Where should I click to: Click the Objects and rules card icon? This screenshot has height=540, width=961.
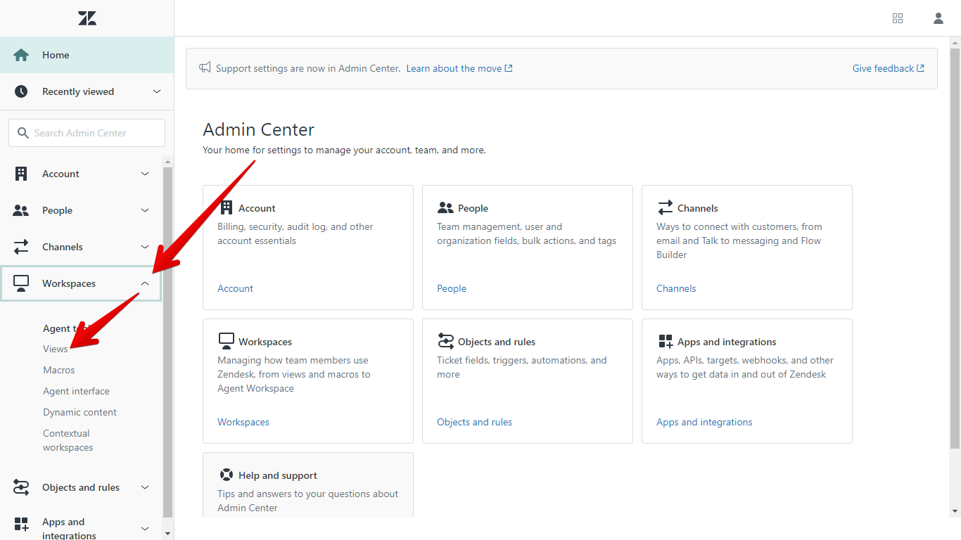445,341
